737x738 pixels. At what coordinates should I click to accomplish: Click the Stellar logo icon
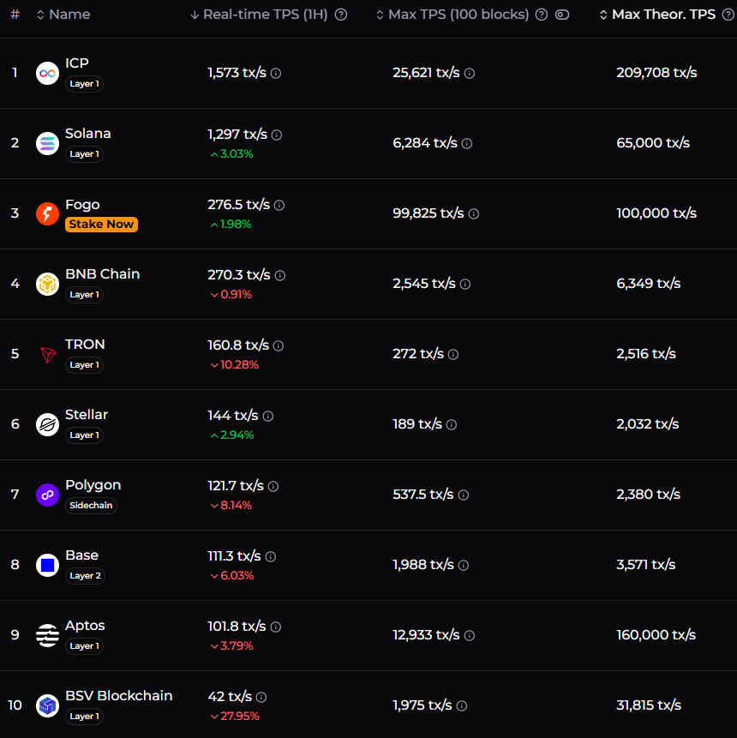(x=47, y=424)
